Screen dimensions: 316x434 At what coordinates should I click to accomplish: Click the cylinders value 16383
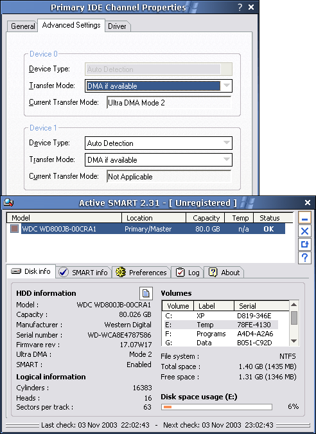pyautogui.click(x=142, y=388)
